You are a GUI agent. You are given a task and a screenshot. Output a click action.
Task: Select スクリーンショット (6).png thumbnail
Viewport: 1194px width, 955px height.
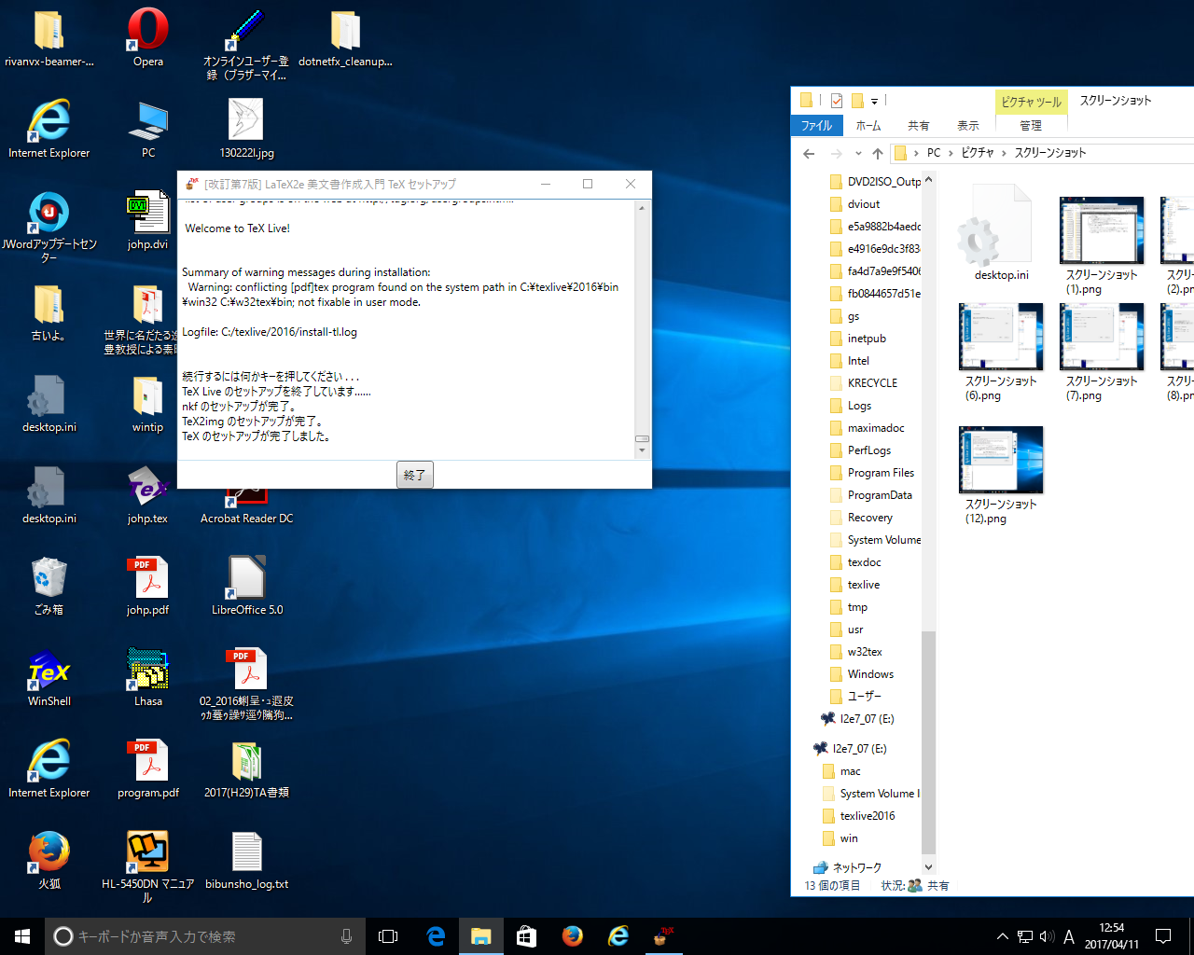[x=1001, y=353]
